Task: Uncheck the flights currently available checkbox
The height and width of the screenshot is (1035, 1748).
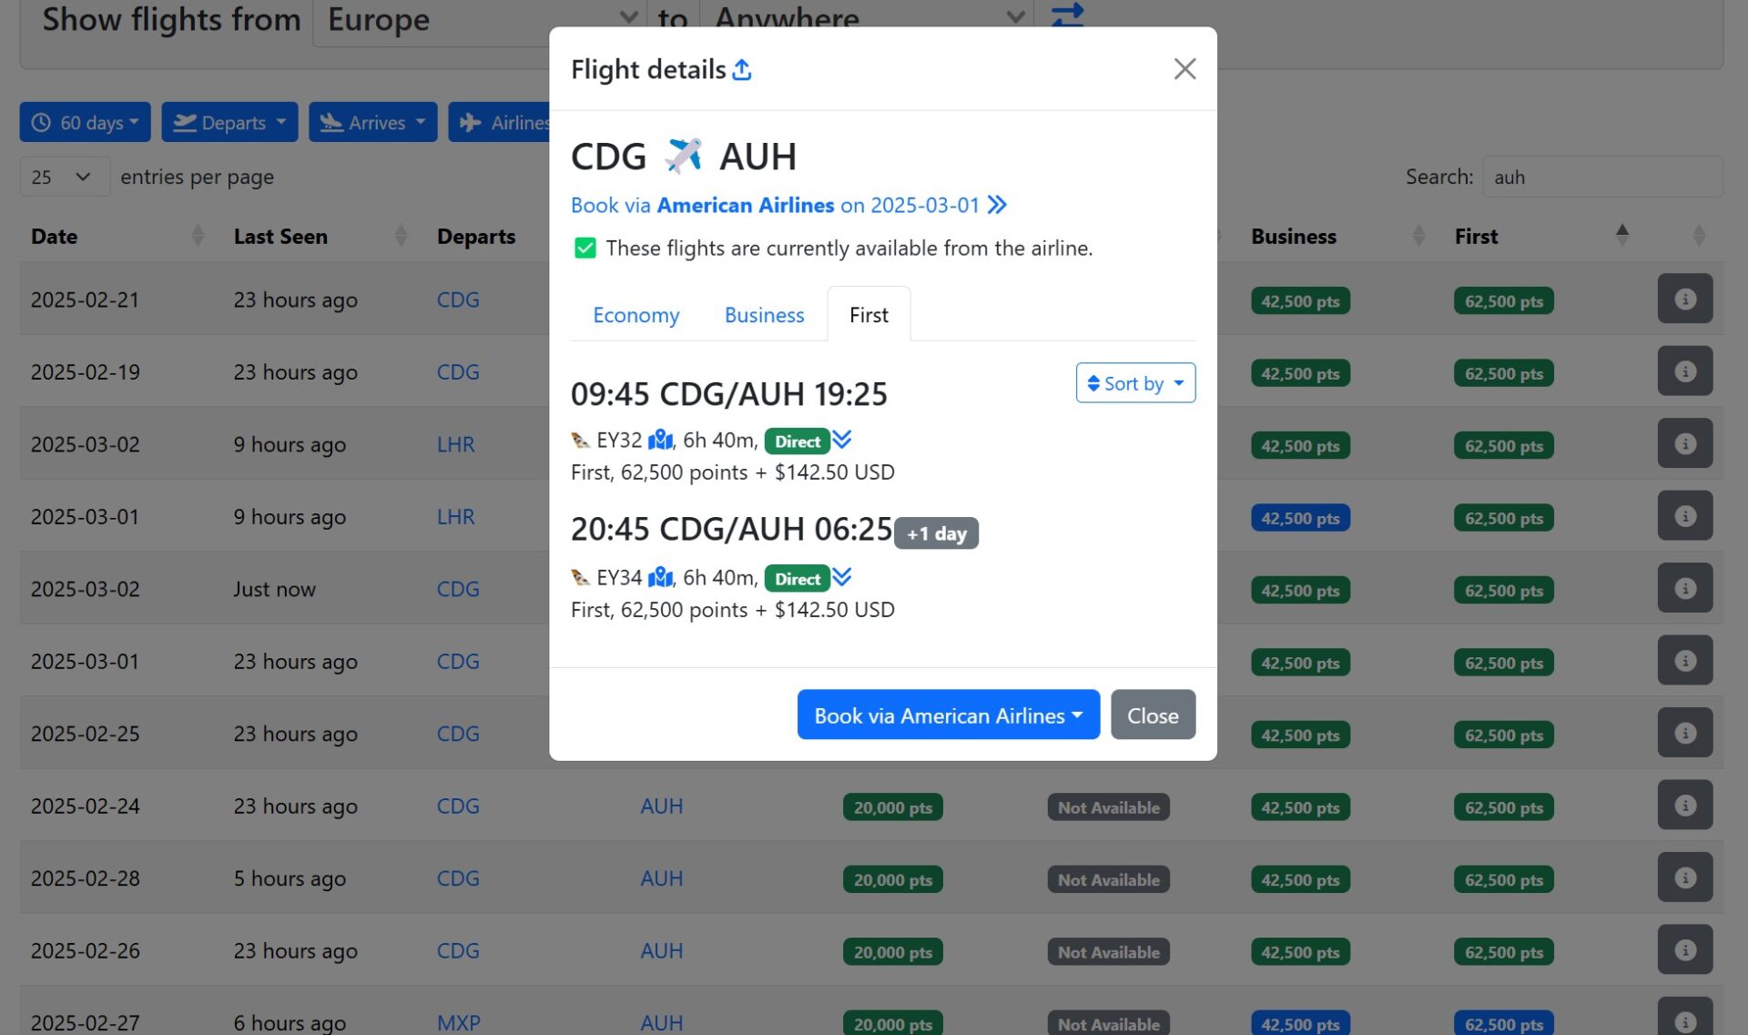Action: click(x=584, y=247)
